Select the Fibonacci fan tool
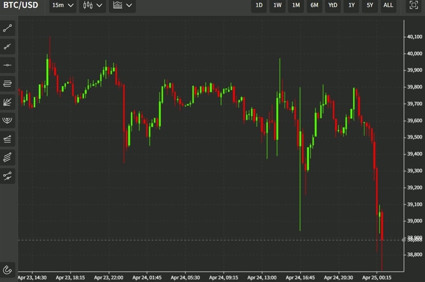Image resolution: width=425 pixels, height=282 pixels. point(8,102)
